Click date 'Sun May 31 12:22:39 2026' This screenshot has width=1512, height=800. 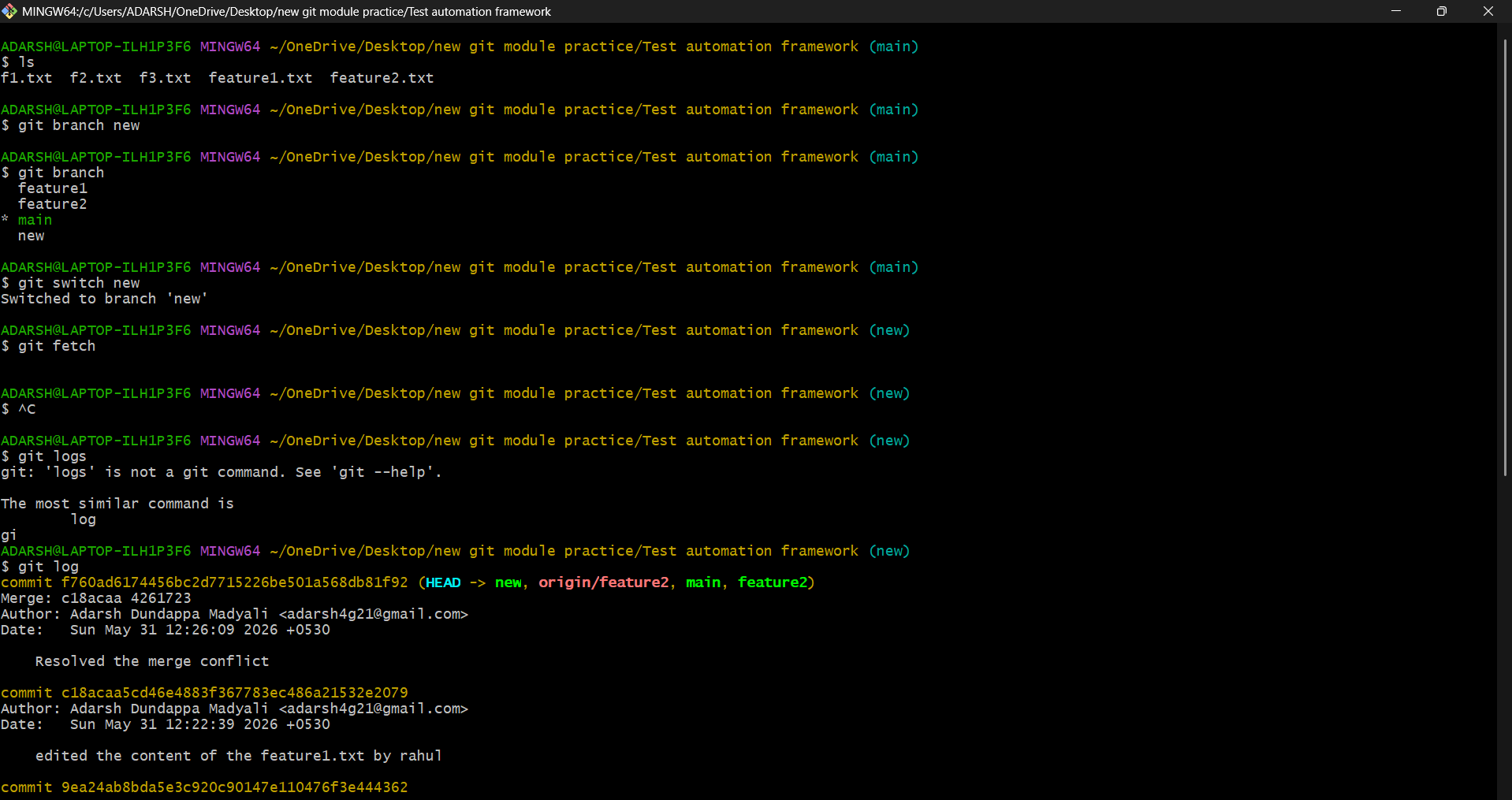pyautogui.click(x=173, y=724)
